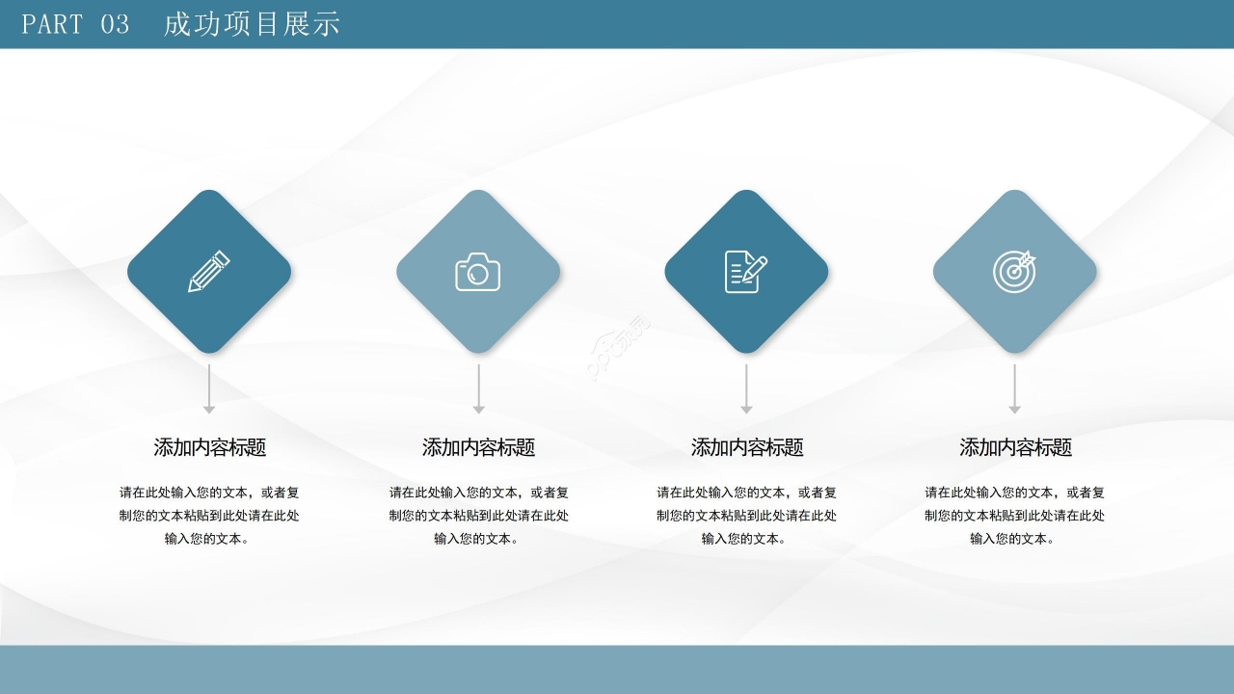Select the 添加内容标题 heading under the target icon

[x=1014, y=447]
